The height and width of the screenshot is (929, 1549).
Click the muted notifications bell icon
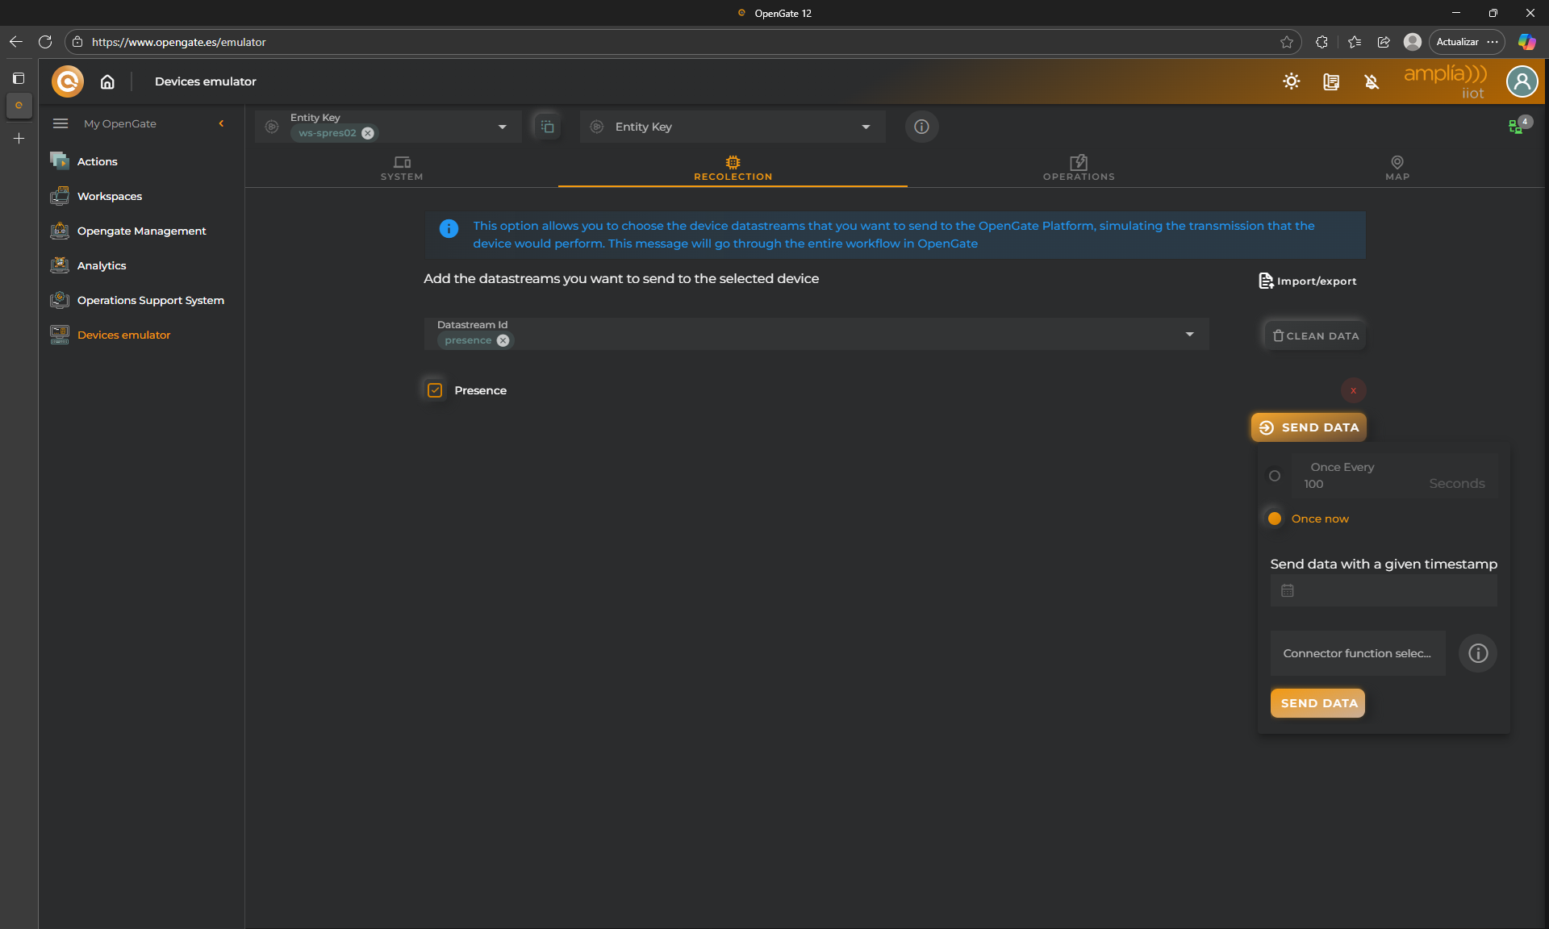(1372, 81)
